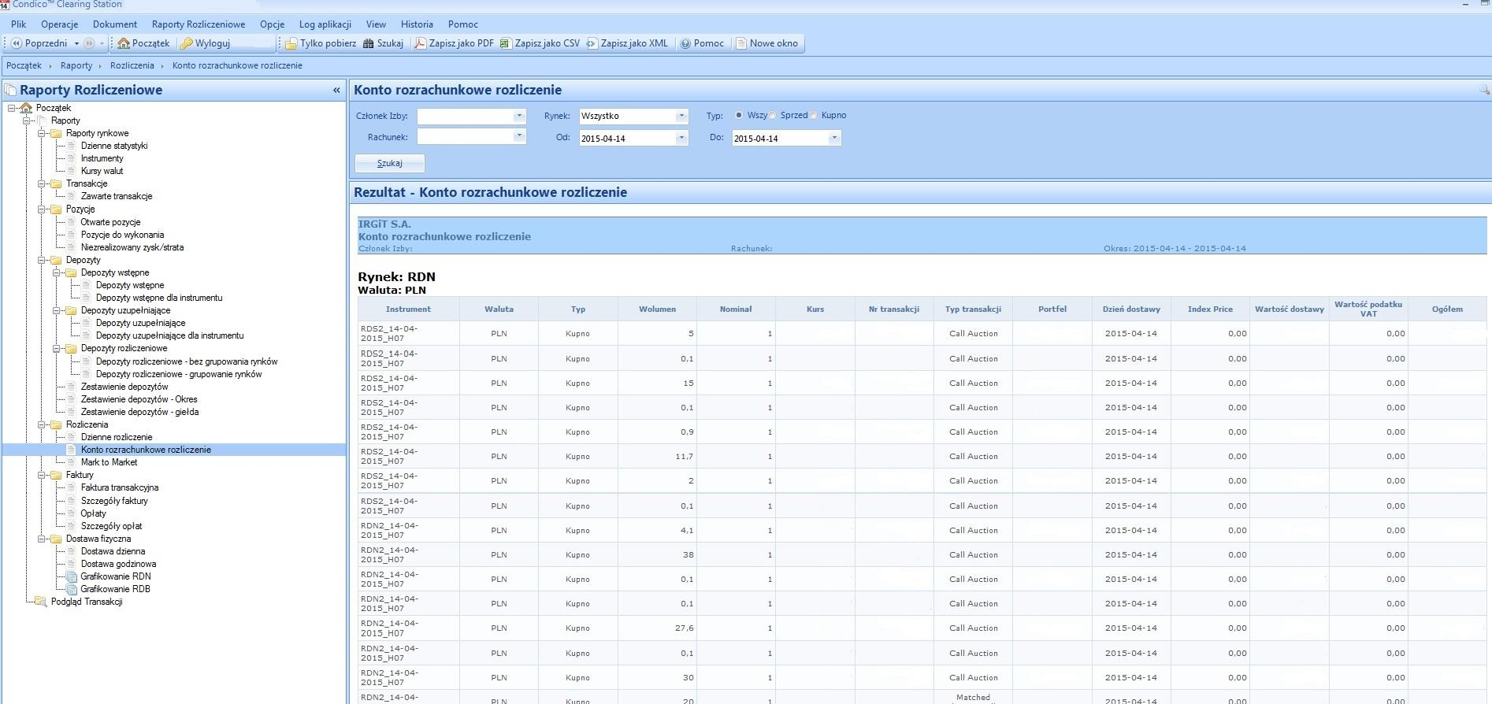This screenshot has width=1492, height=704.
Task: Click the Wyloguj key icon
Action: (187, 43)
